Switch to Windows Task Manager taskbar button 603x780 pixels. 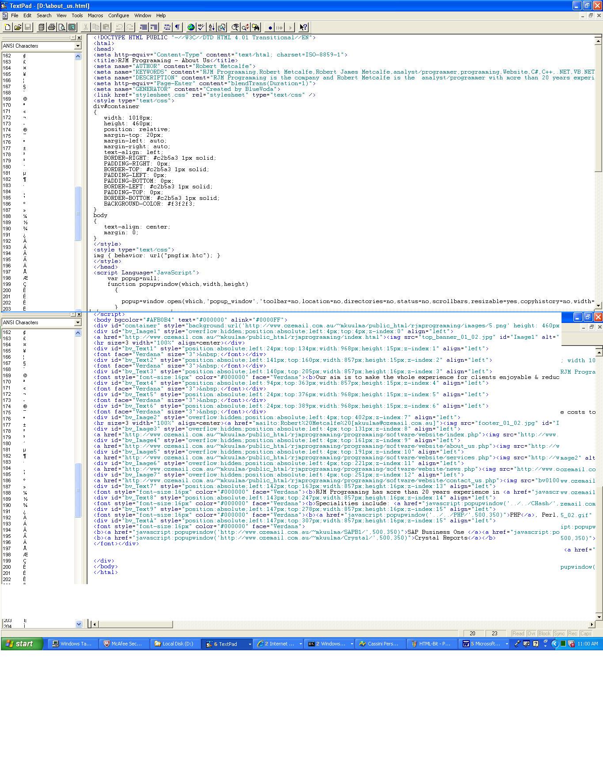[73, 644]
